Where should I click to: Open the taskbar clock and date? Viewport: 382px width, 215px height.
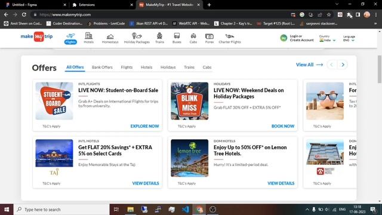tap(358, 210)
